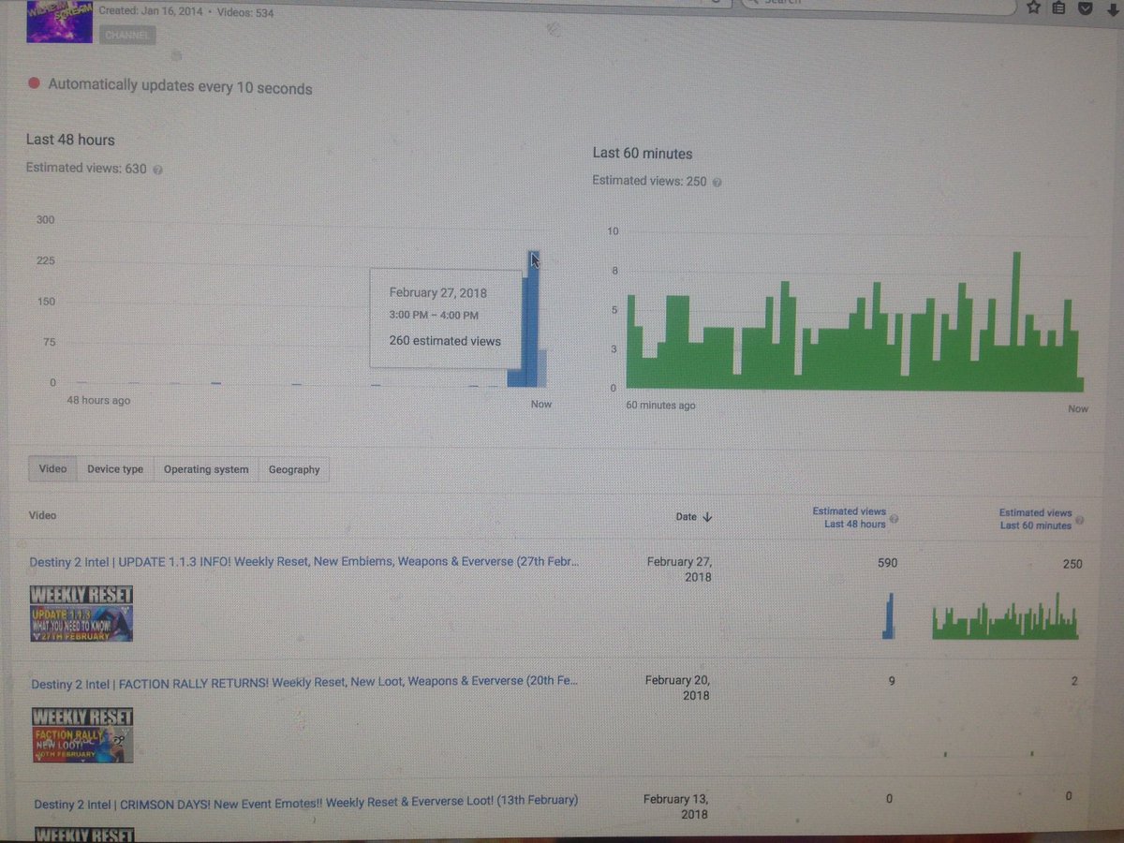Open the channel avatar image
1124x843 pixels.
tap(59, 22)
